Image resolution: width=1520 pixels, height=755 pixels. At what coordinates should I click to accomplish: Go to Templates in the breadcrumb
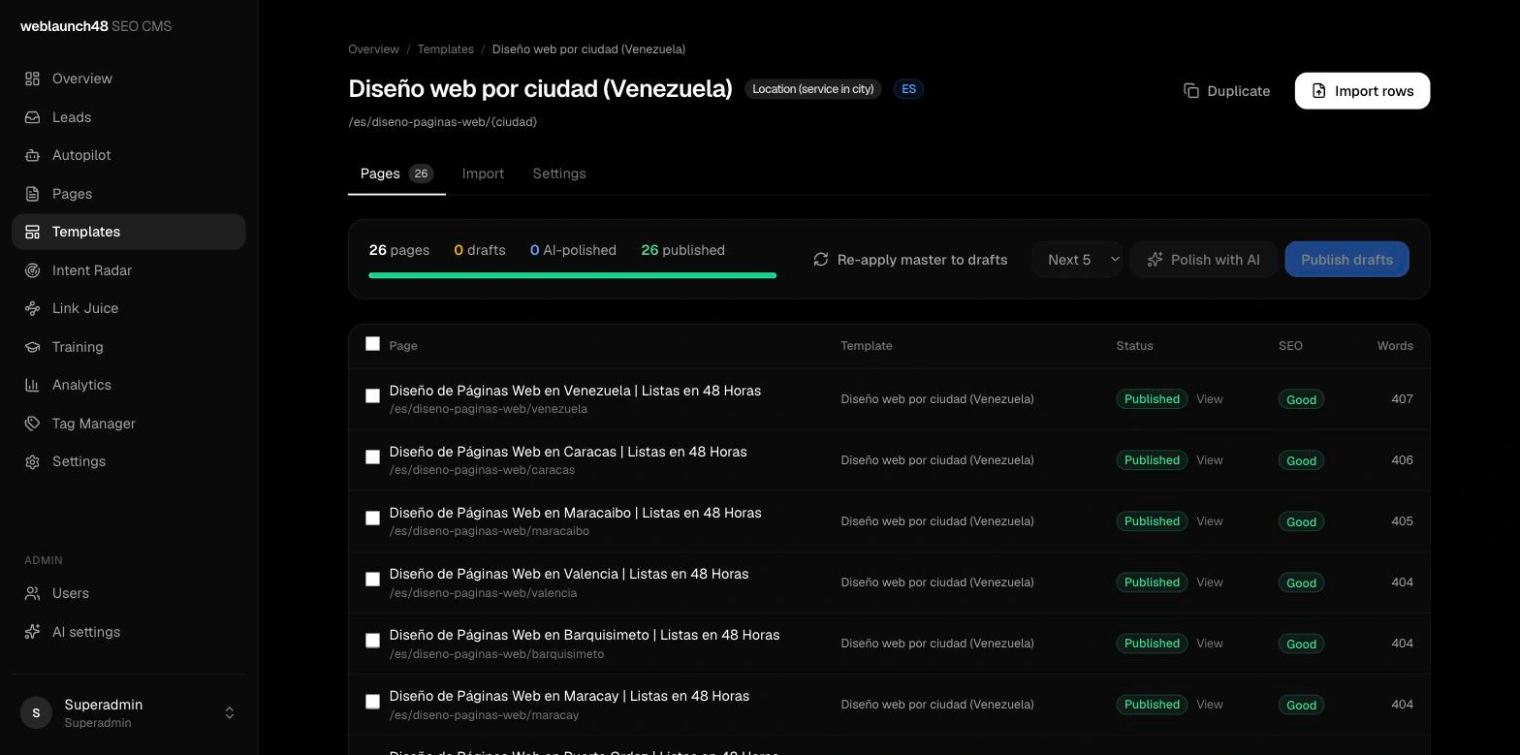point(445,49)
